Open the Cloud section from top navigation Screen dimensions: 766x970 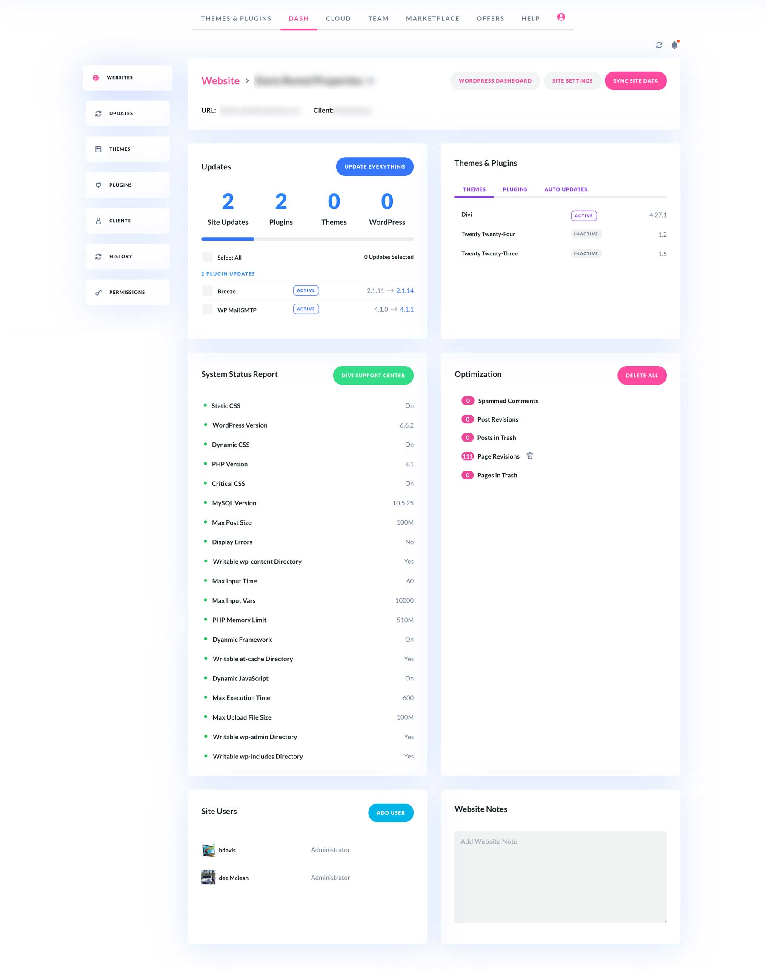(x=338, y=18)
